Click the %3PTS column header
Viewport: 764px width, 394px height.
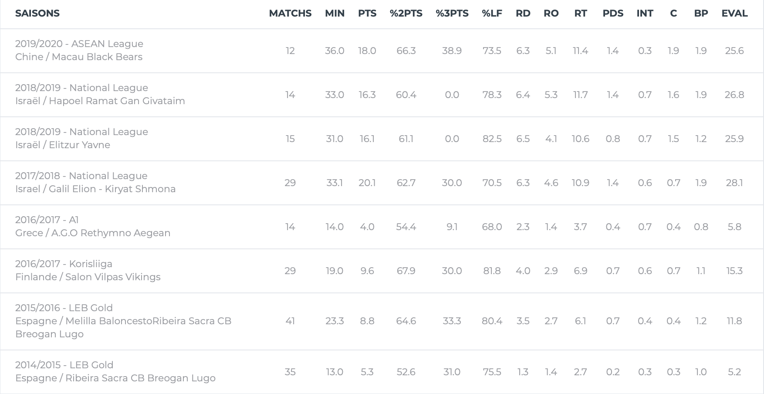point(452,14)
